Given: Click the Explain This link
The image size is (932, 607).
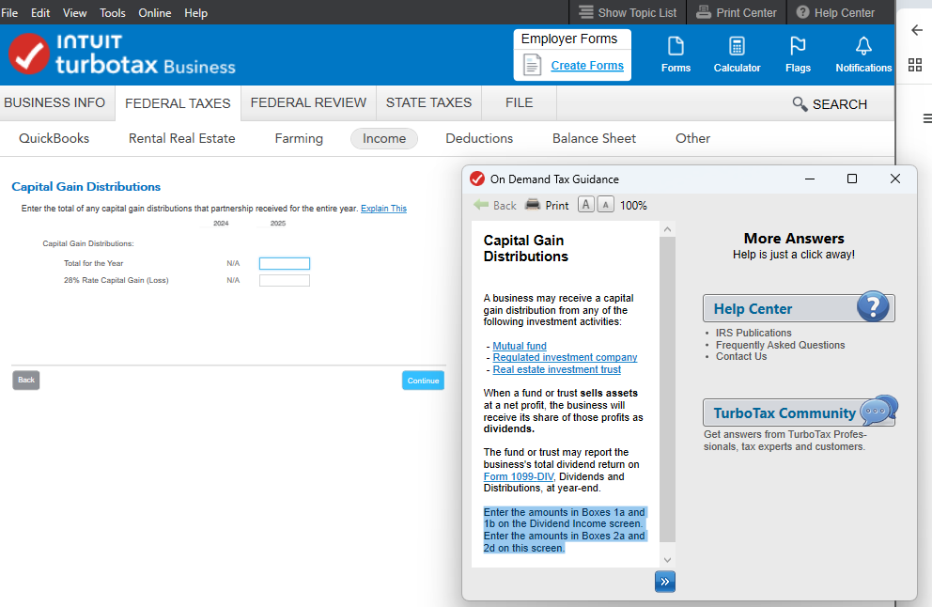Looking at the screenshot, I should tap(383, 209).
